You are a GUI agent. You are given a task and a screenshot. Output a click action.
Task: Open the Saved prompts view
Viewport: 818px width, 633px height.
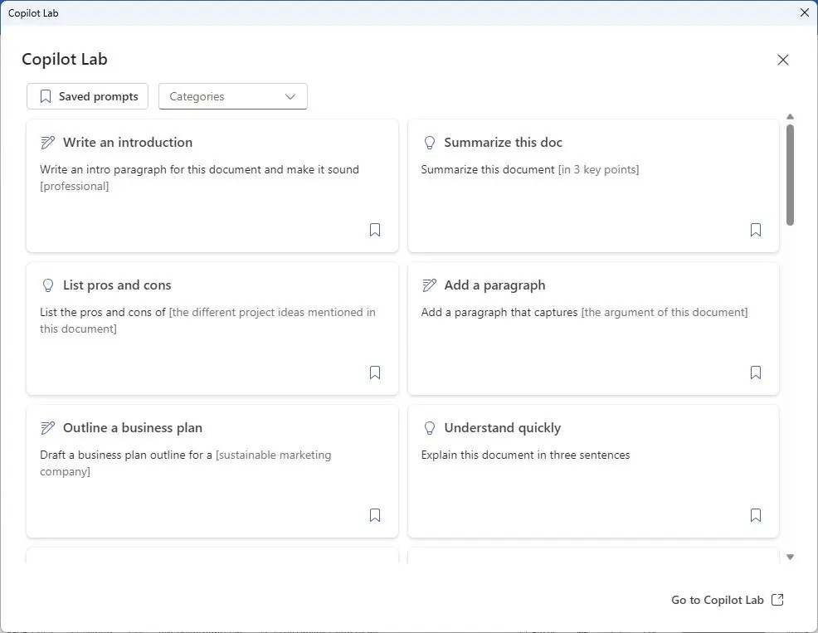(87, 96)
